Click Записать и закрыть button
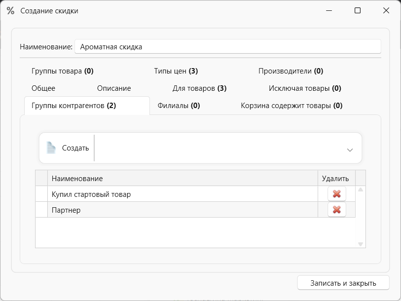Image resolution: width=401 pixels, height=301 pixels. 343,283
